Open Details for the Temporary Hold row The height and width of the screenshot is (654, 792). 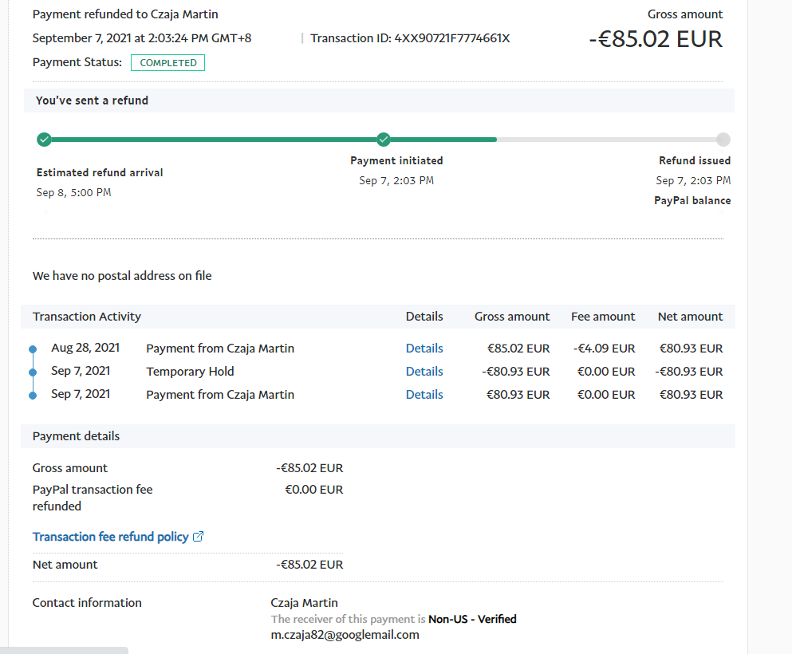click(x=424, y=372)
